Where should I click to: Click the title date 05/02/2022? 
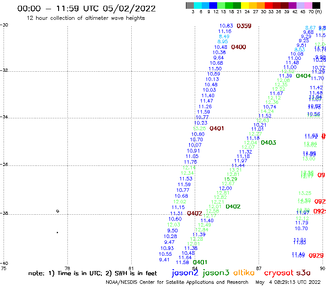[x=129, y=9]
